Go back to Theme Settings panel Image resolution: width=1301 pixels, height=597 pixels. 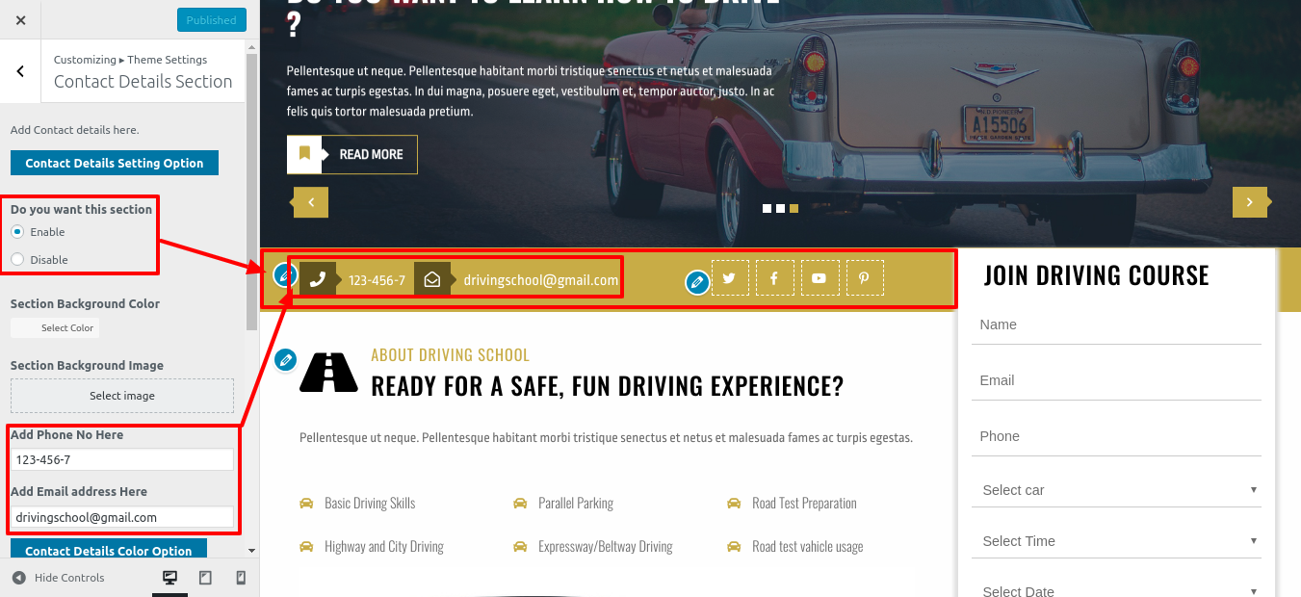[20, 71]
